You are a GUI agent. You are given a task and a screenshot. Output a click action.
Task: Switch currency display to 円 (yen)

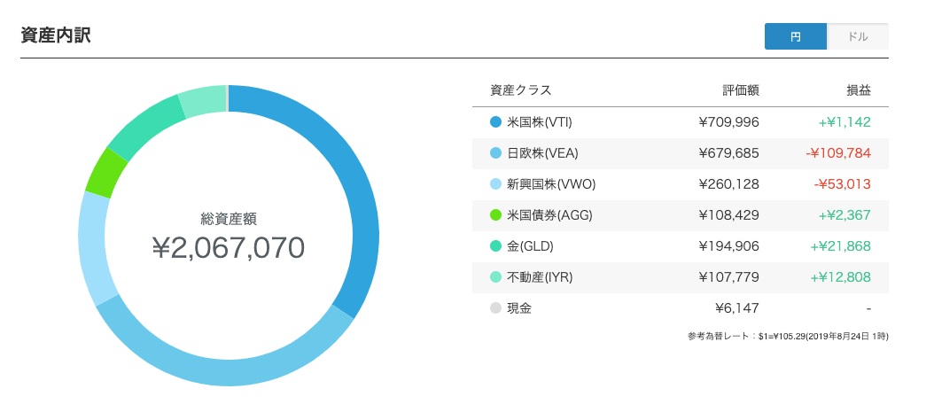point(795,36)
